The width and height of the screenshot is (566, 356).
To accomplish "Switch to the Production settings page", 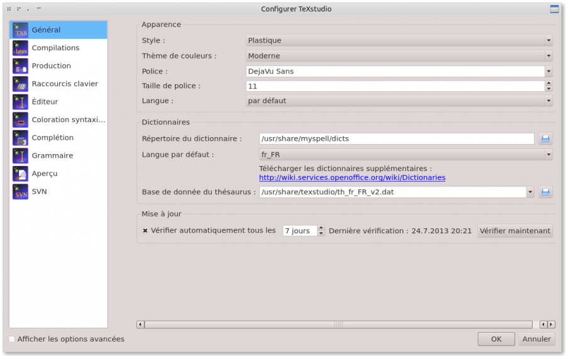I will (x=58, y=66).
